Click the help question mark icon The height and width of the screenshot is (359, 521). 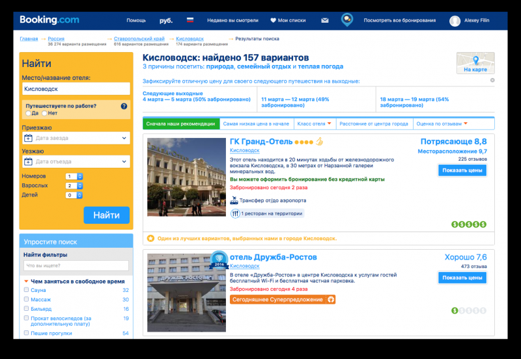click(124, 106)
